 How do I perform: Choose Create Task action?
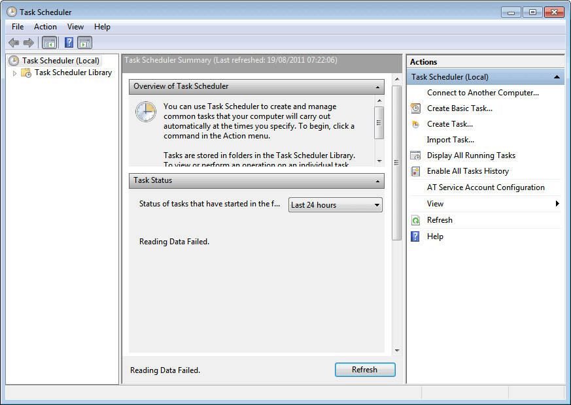point(450,124)
